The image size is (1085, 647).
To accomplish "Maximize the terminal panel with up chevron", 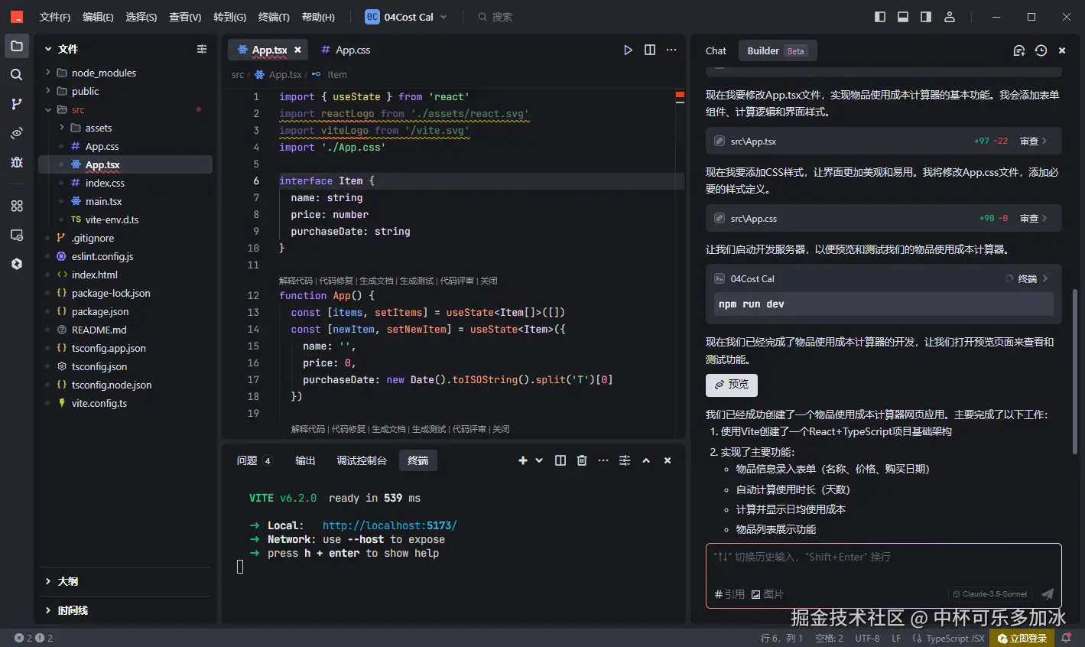I will [x=646, y=460].
